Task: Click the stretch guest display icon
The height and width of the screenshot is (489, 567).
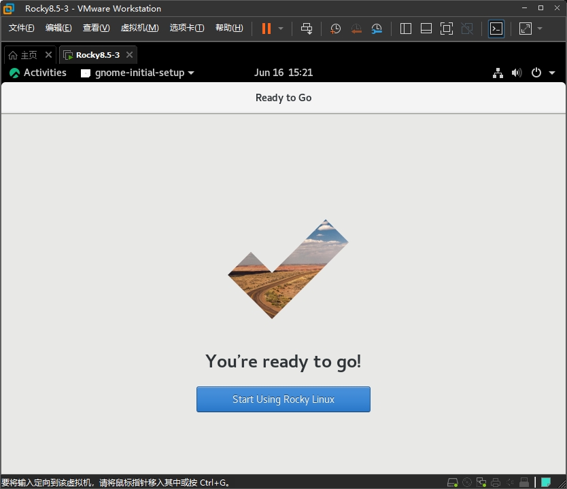Action: (x=525, y=28)
